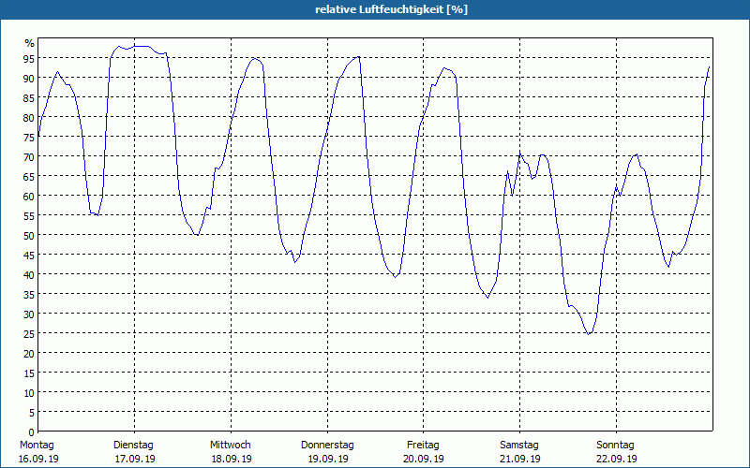Image resolution: width=750 pixels, height=468 pixels.
Task: Click the date '19.09.19'
Action: [x=328, y=459]
